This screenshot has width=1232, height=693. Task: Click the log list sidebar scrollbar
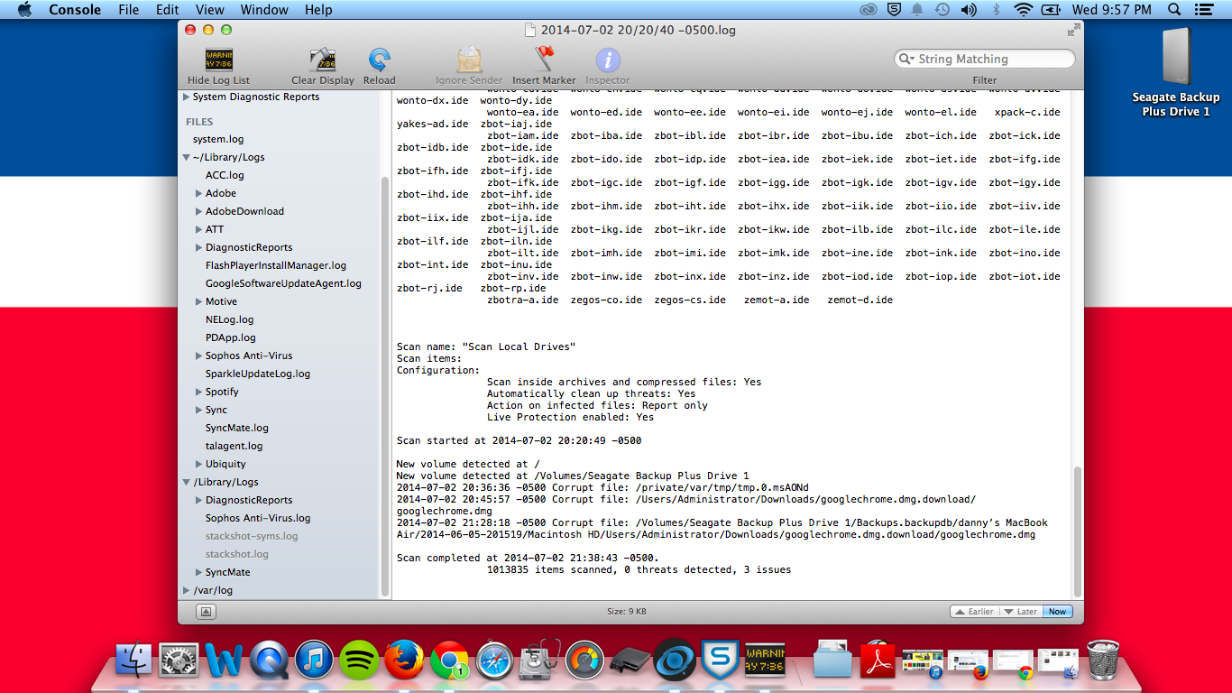[386, 386]
